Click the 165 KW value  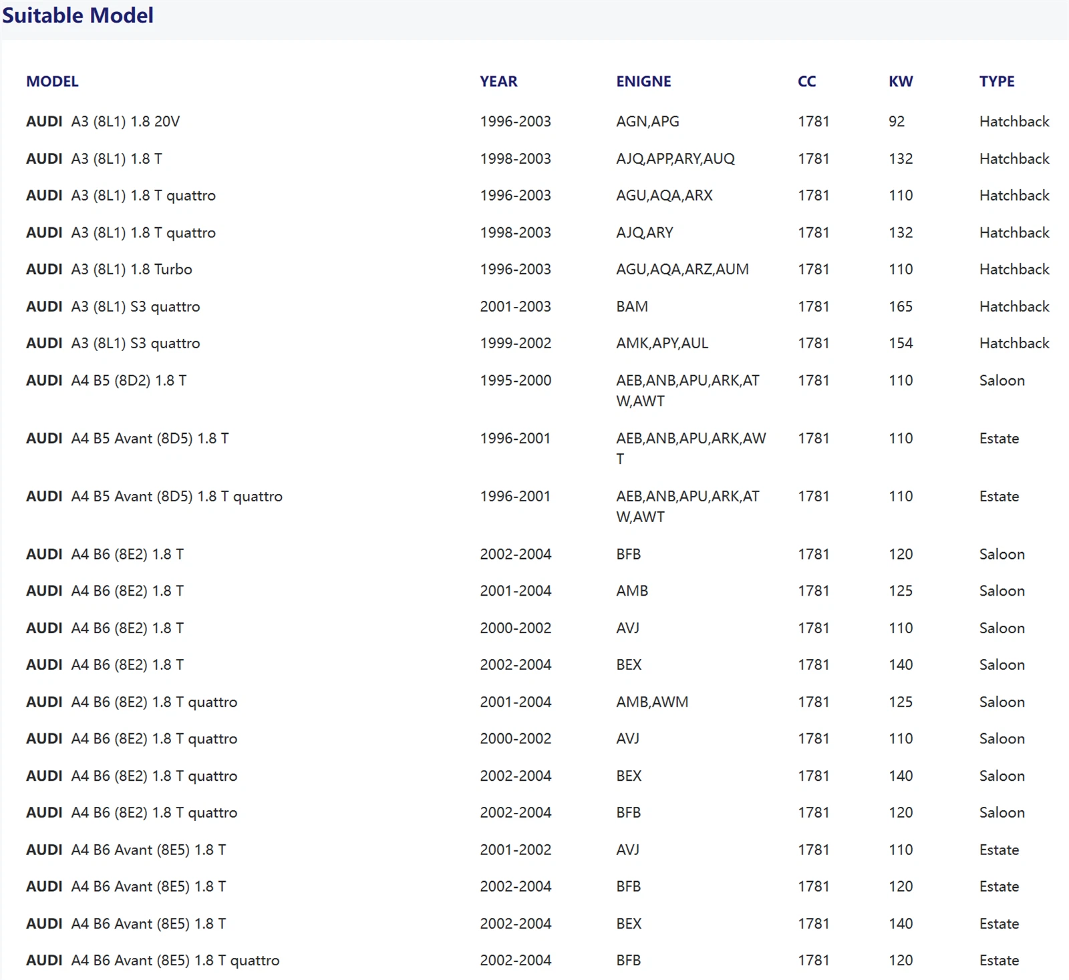[x=901, y=307]
